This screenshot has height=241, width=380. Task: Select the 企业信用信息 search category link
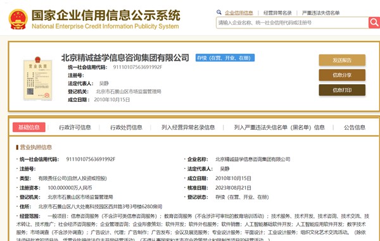(x=239, y=13)
